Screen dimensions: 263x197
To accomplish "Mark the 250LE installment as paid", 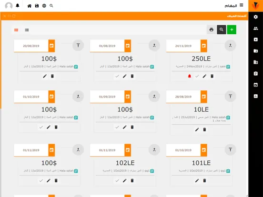I will coord(197,76).
